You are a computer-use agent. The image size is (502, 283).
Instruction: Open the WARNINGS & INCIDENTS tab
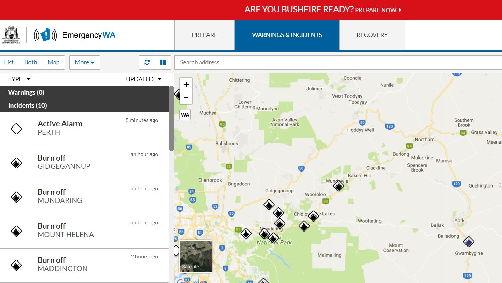click(287, 35)
